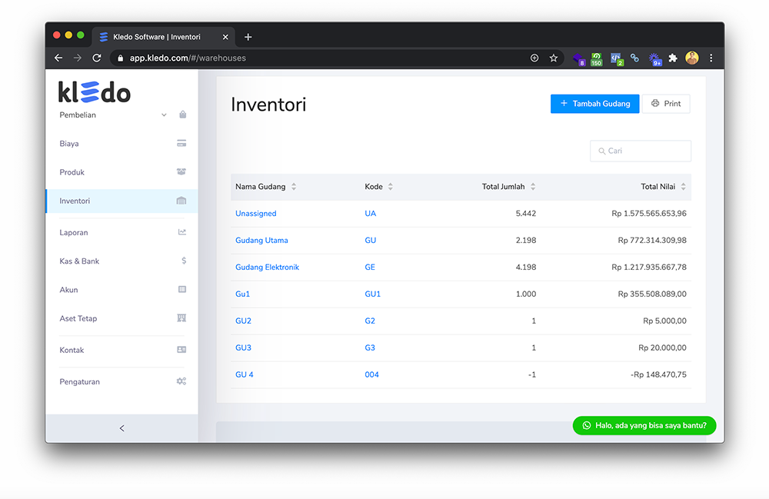The image size is (769, 499).
Task: Select Inventori in the sidebar
Action: 122,201
